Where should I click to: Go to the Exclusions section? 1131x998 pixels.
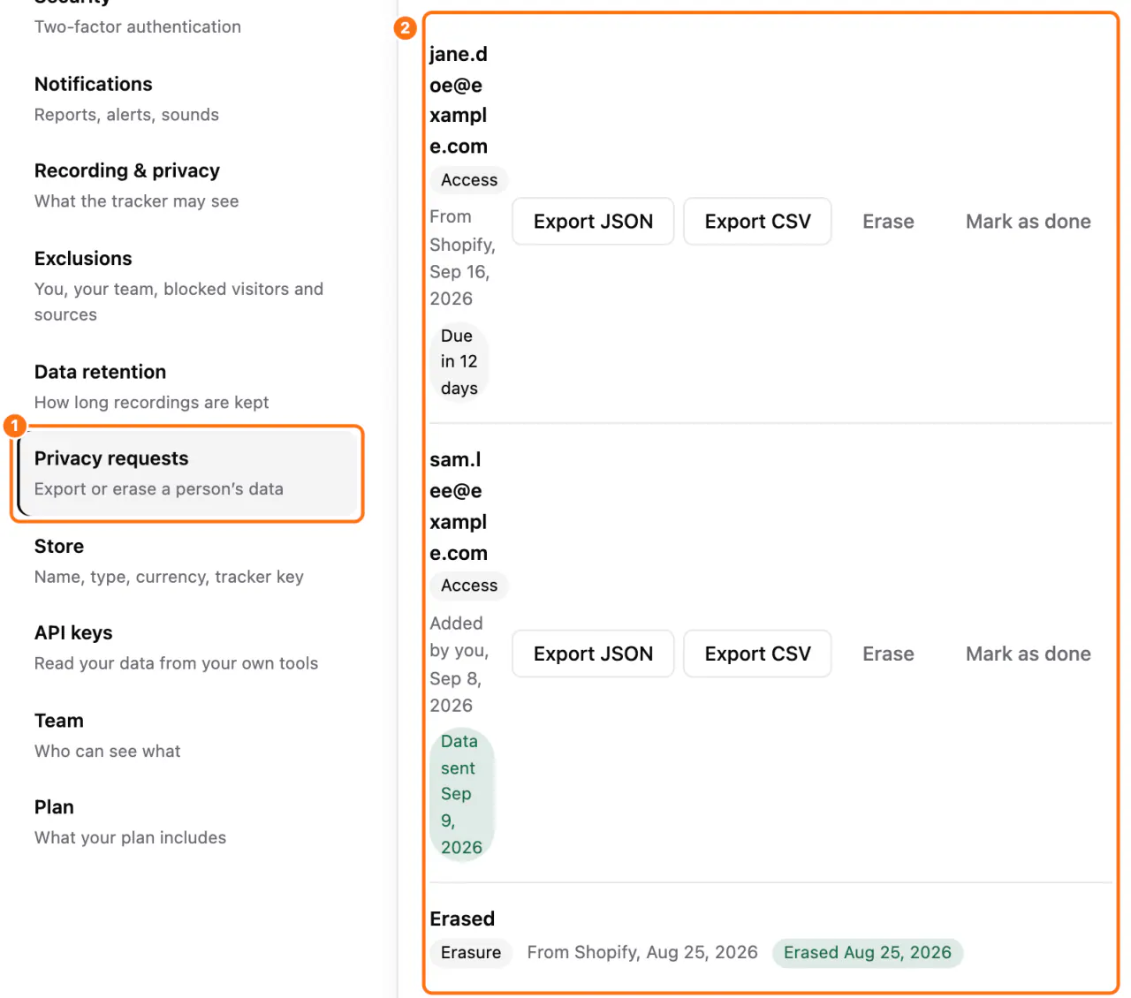click(x=186, y=286)
